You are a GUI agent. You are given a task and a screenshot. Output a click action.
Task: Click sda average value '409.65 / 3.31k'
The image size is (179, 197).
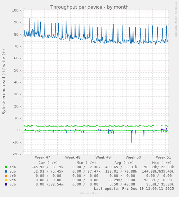pyautogui.click(x=121, y=167)
